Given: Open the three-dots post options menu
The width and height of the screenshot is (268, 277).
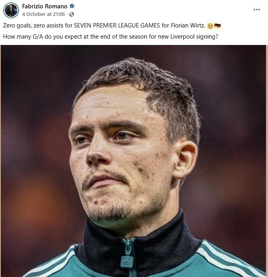Looking at the screenshot, I should (x=256, y=10).
